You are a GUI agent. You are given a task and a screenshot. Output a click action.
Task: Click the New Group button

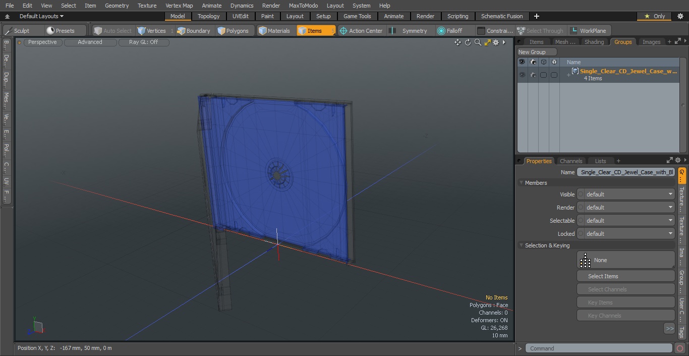coord(537,52)
